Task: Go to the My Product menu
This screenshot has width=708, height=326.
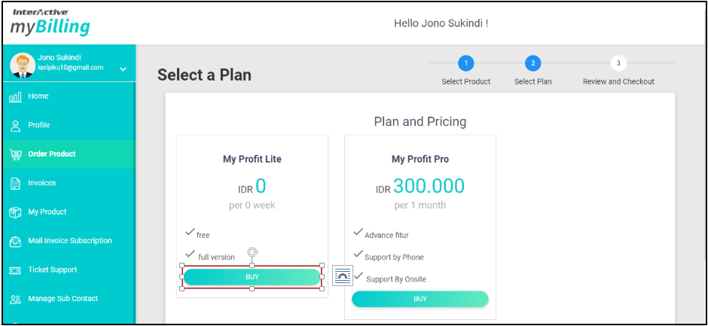Action: (x=47, y=212)
